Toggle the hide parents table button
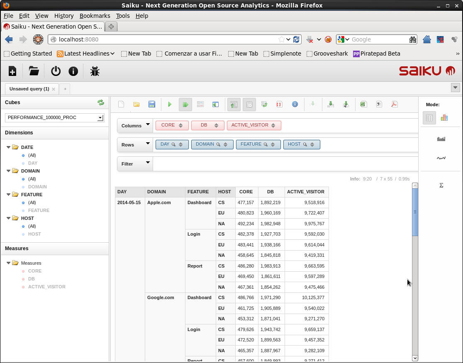The width and height of the screenshot is (463, 363). click(234, 105)
